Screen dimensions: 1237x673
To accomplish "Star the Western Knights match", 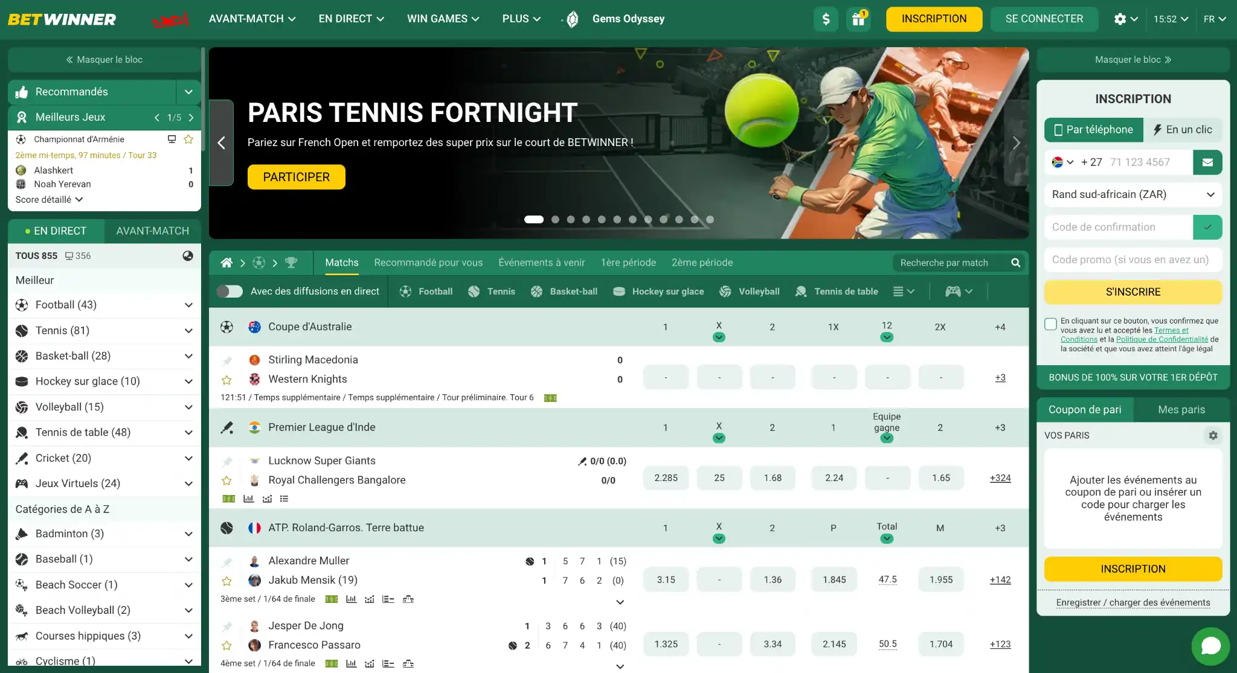I will click(227, 380).
